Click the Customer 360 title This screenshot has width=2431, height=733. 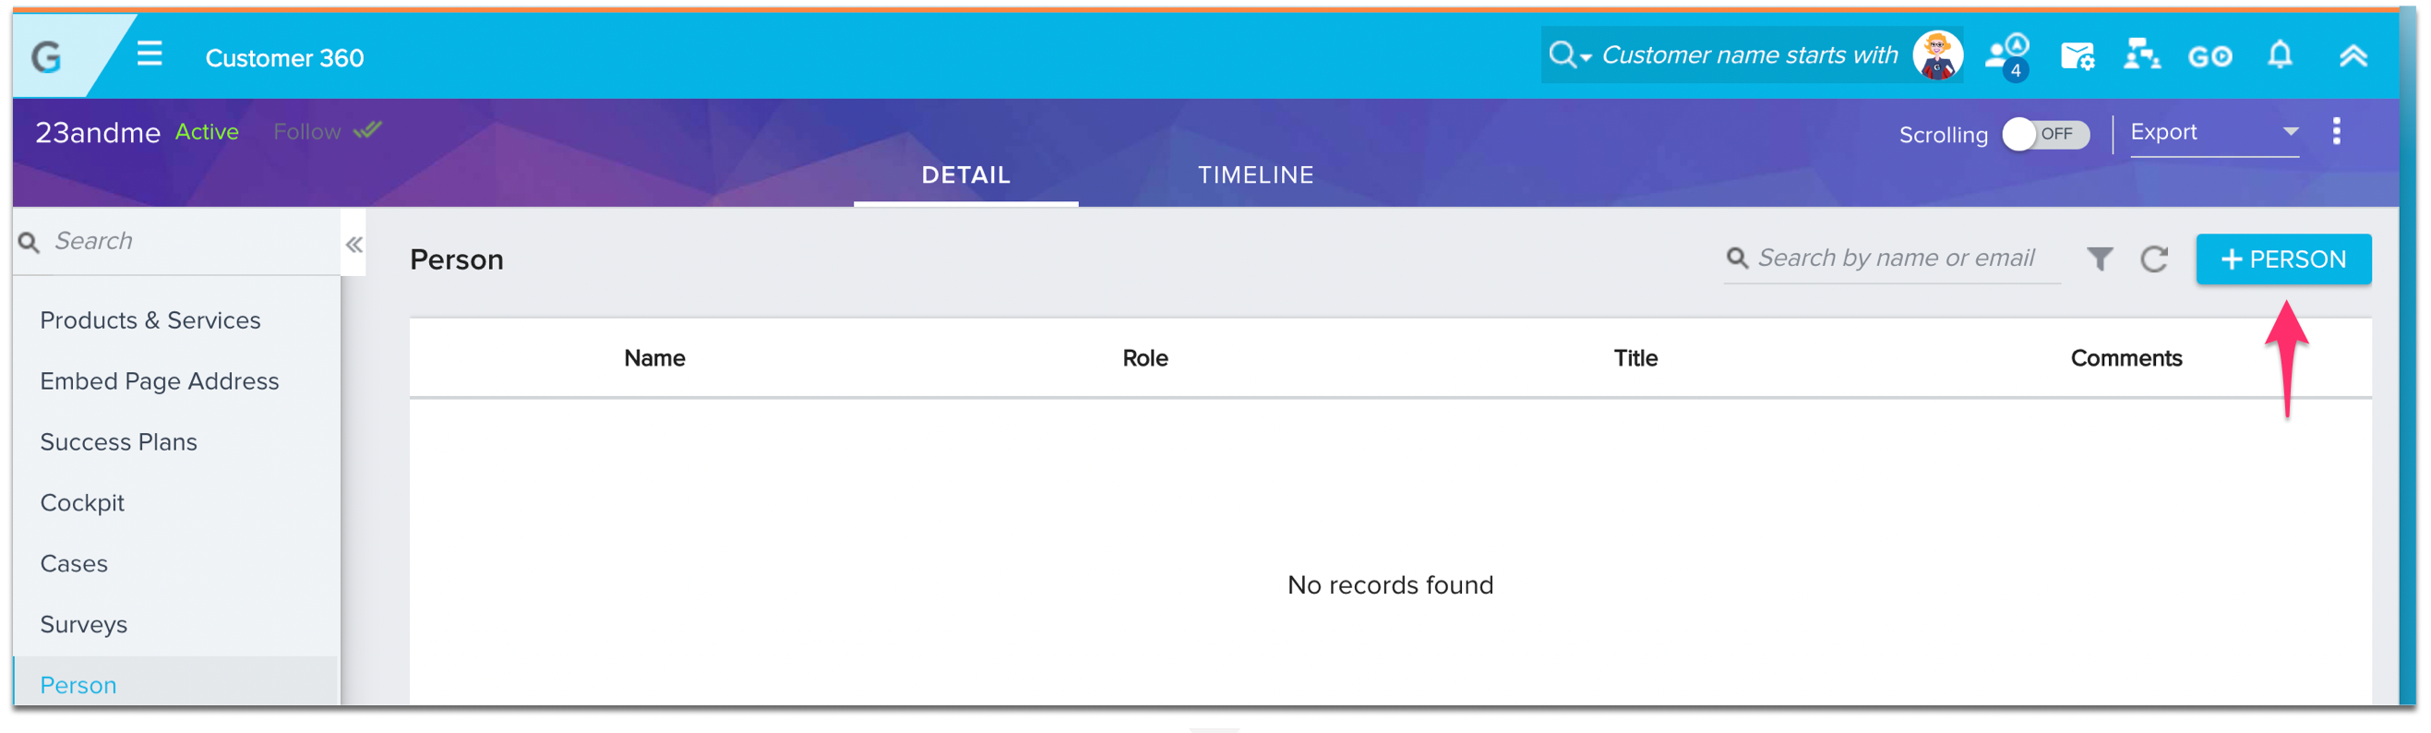(x=284, y=58)
